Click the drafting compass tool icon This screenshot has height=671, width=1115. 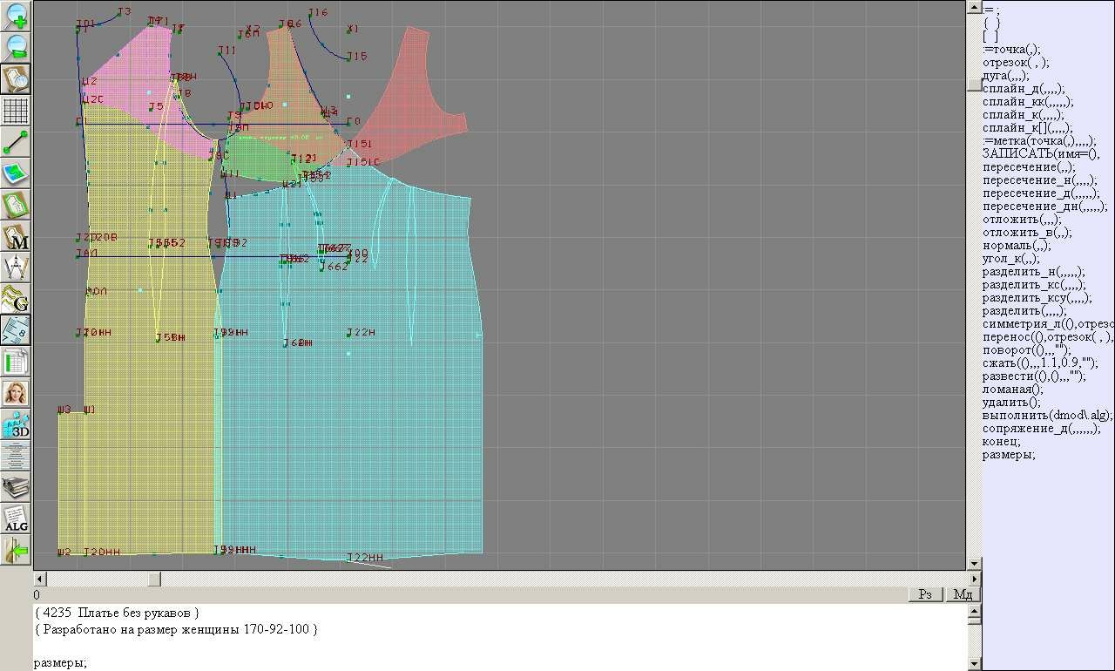(x=16, y=268)
